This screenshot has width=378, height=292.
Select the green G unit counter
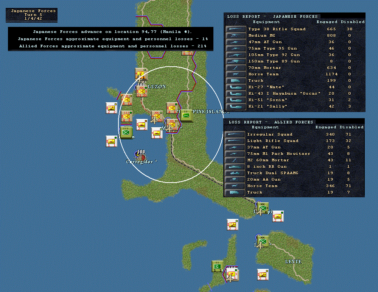click(x=217, y=266)
